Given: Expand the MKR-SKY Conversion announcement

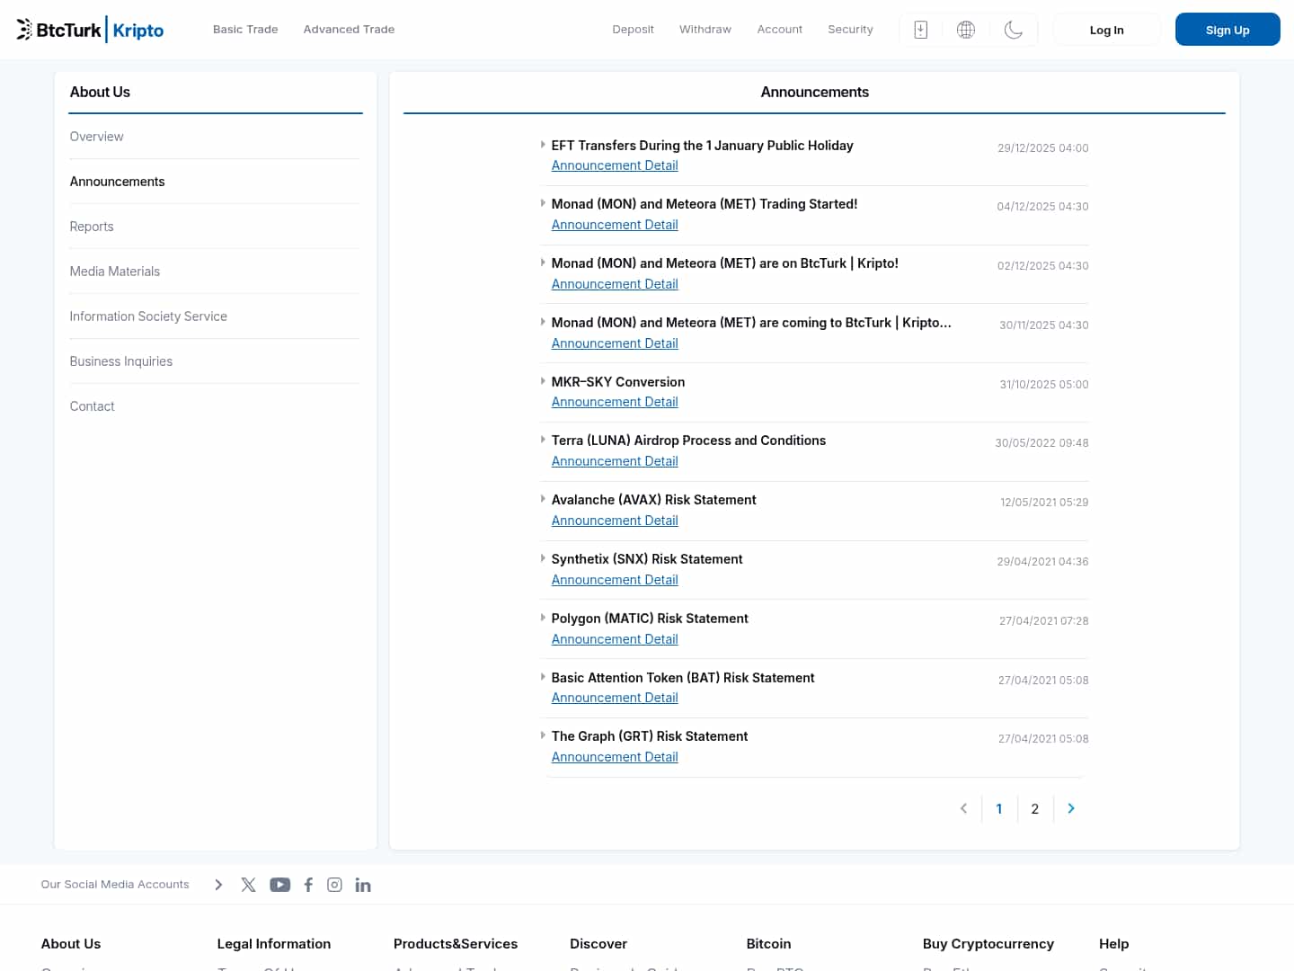Looking at the screenshot, I should pos(543,381).
